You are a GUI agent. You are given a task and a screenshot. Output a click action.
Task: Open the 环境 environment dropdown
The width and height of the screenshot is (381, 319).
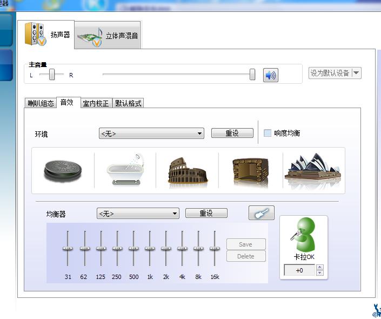[x=151, y=134]
